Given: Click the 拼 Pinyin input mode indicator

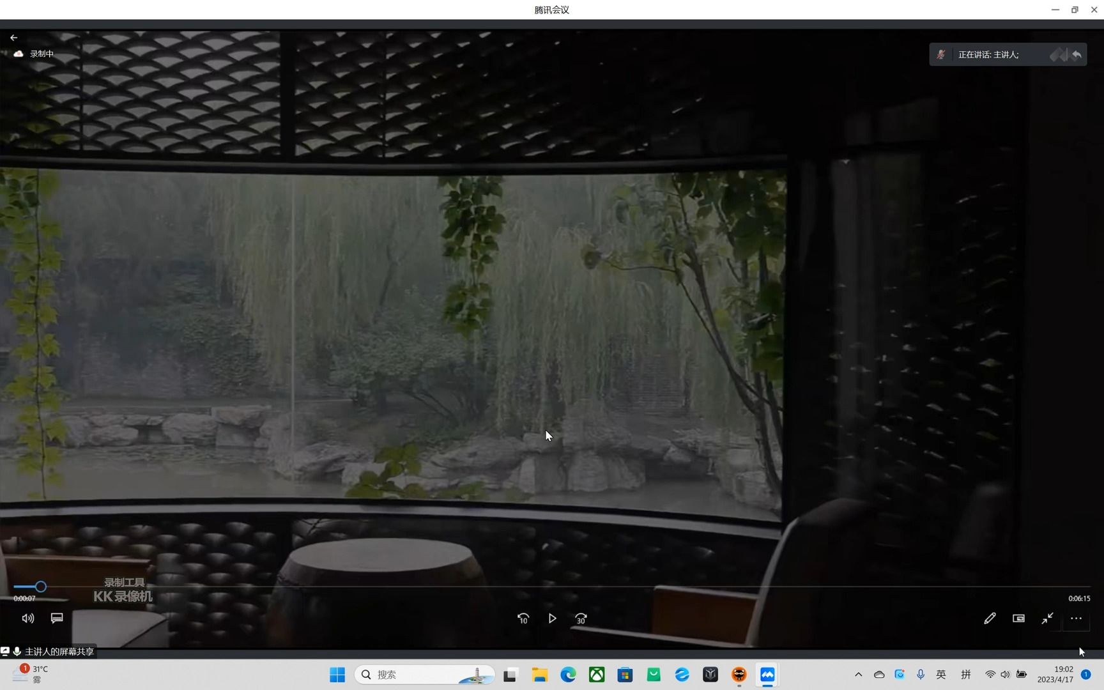Looking at the screenshot, I should [x=966, y=675].
